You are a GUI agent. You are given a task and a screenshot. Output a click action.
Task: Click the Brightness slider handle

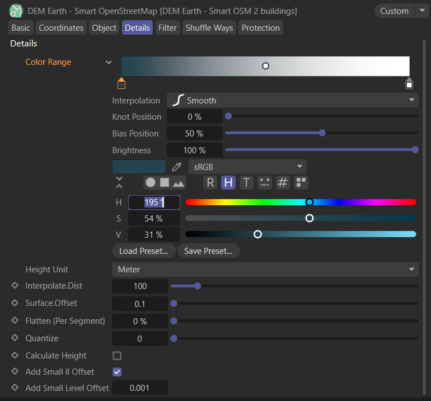[415, 150]
